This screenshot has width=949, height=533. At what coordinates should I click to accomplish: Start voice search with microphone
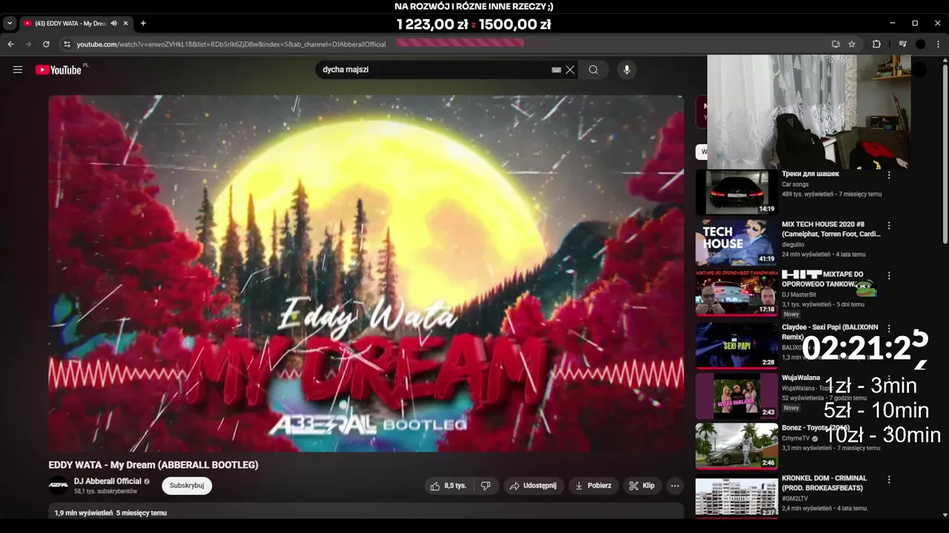[x=626, y=70]
